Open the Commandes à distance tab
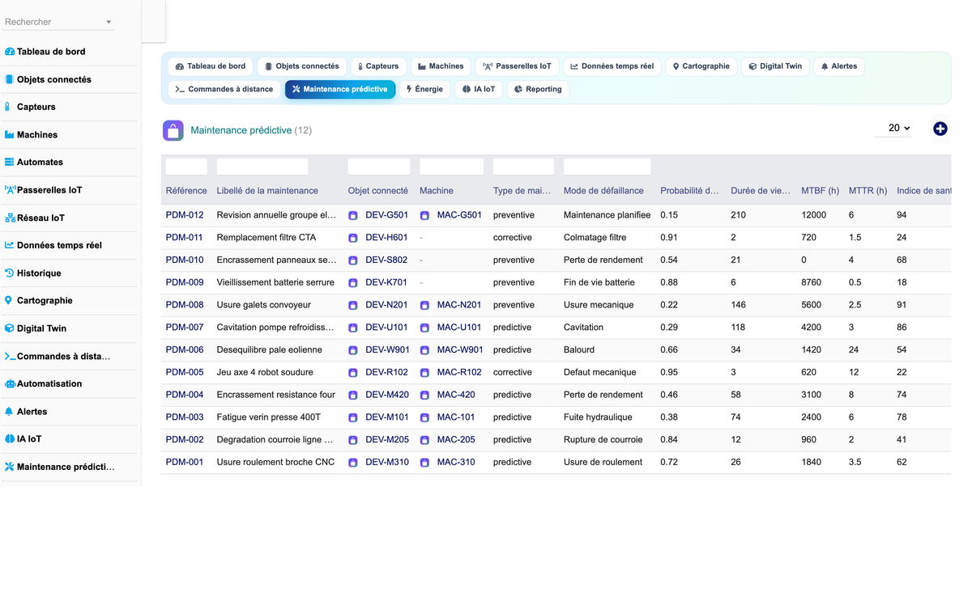 (224, 89)
